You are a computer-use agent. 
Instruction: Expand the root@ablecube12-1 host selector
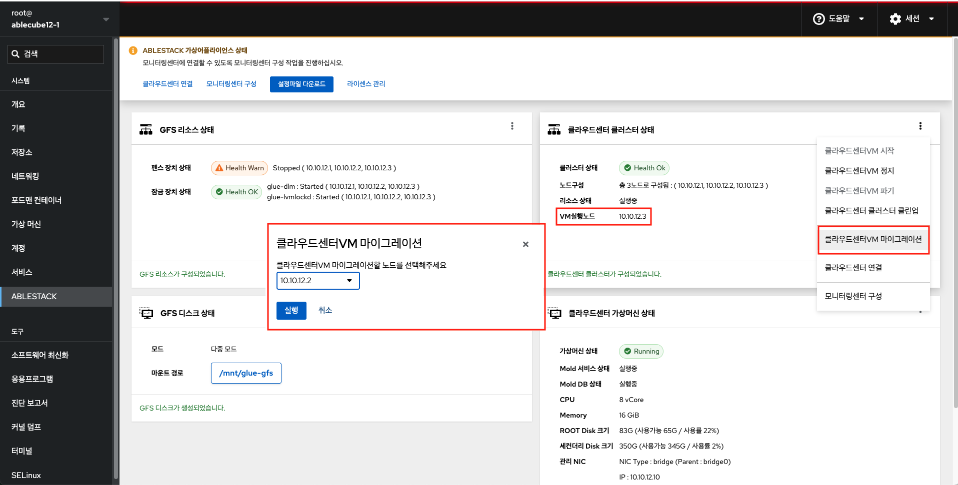tap(105, 19)
